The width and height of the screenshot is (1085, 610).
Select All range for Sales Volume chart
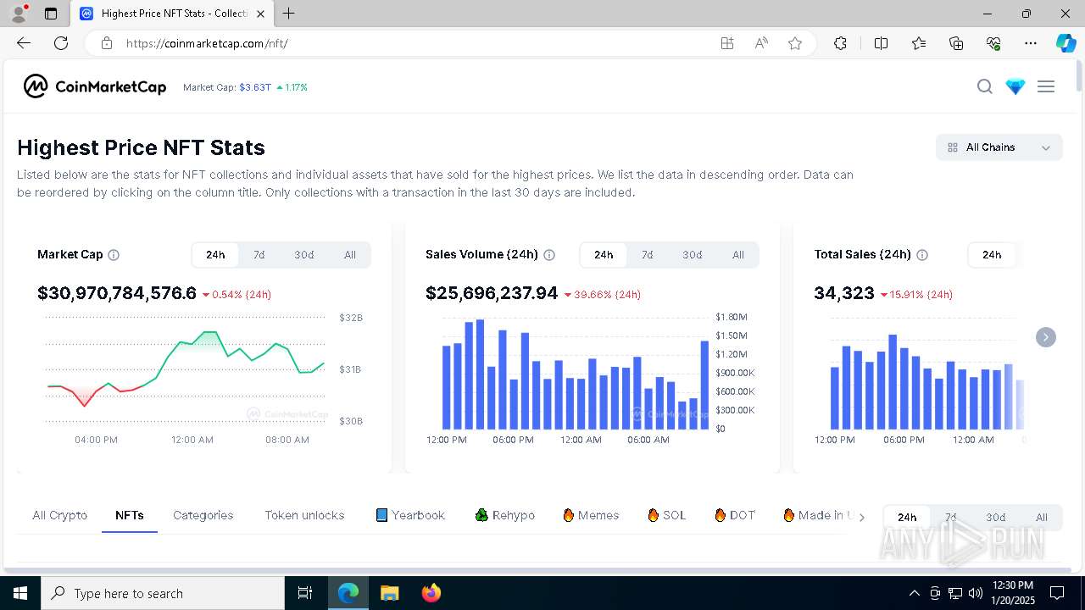(x=738, y=255)
